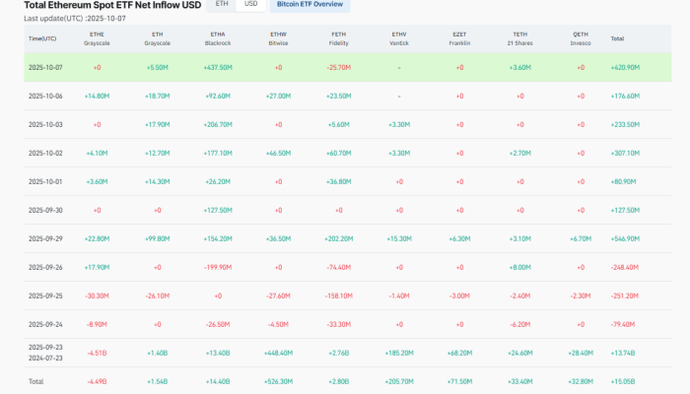The width and height of the screenshot is (690, 394).
Task: Select the 2025-09-29 date cell
Action: [45, 237]
